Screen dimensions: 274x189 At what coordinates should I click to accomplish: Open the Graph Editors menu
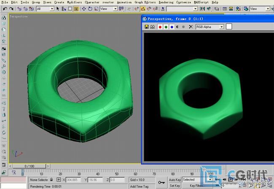point(145,2)
